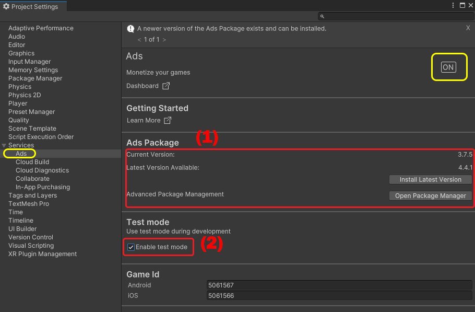The height and width of the screenshot is (312, 475).
Task: Open Player settings category
Action: coord(18,103)
